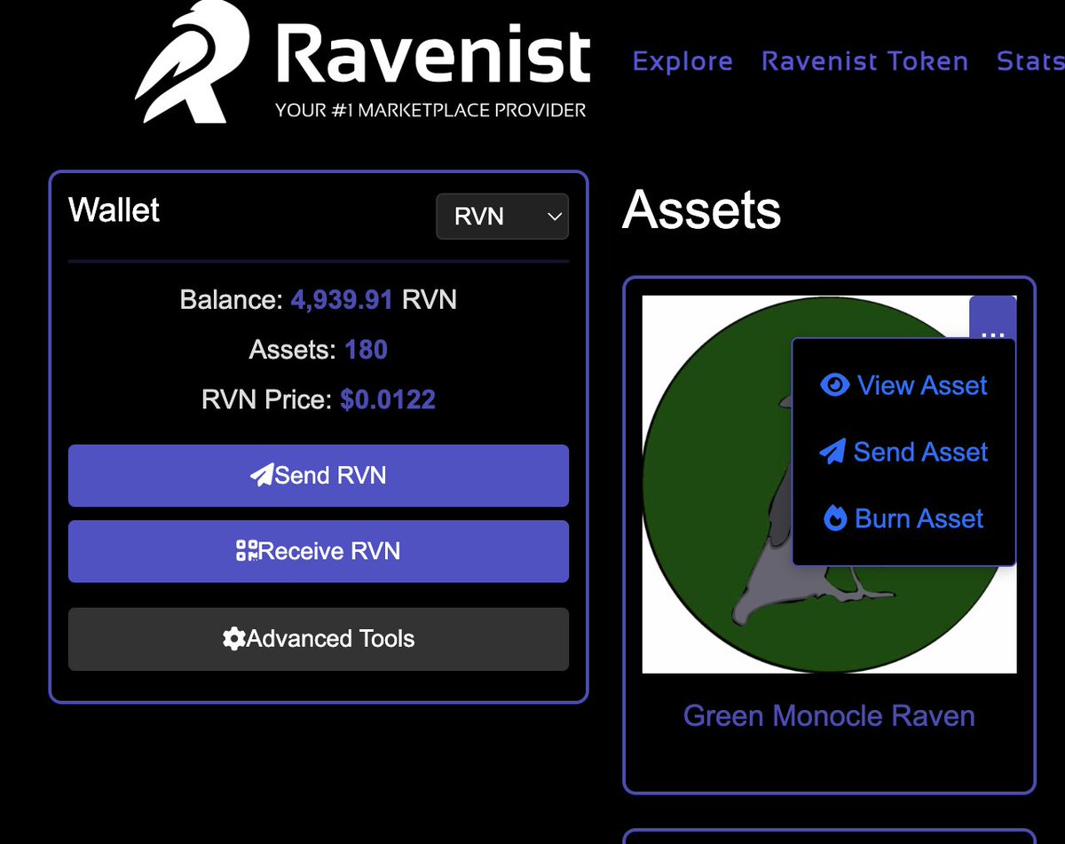This screenshot has height=844, width=1065.
Task: Click the gear icon on Advanced Tools
Action: tap(234, 639)
